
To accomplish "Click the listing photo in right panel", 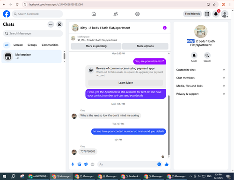I will pos(201,31).
